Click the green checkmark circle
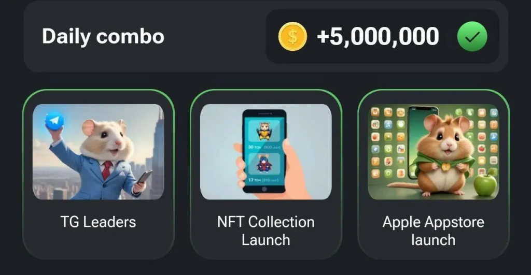531x275 pixels. pyautogui.click(x=472, y=37)
